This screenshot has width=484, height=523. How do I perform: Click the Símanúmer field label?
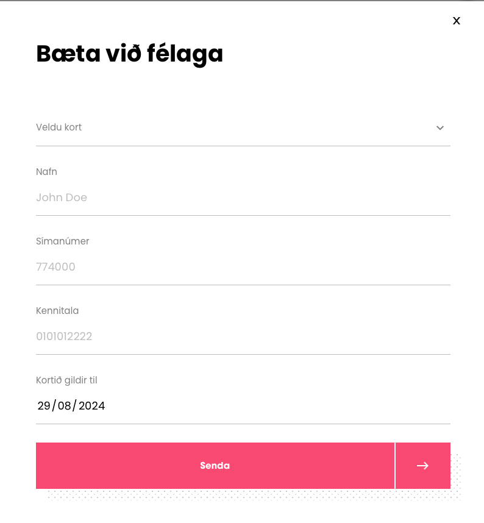pos(62,241)
